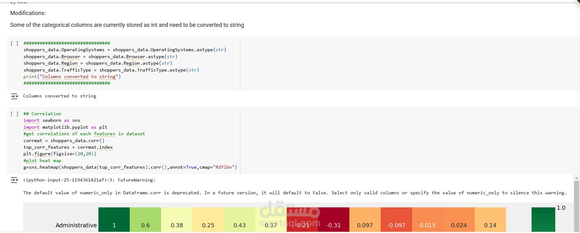Toggle output icon beside the FutureWarning message
Image resolution: width=580 pixels, height=233 pixels.
point(14,180)
